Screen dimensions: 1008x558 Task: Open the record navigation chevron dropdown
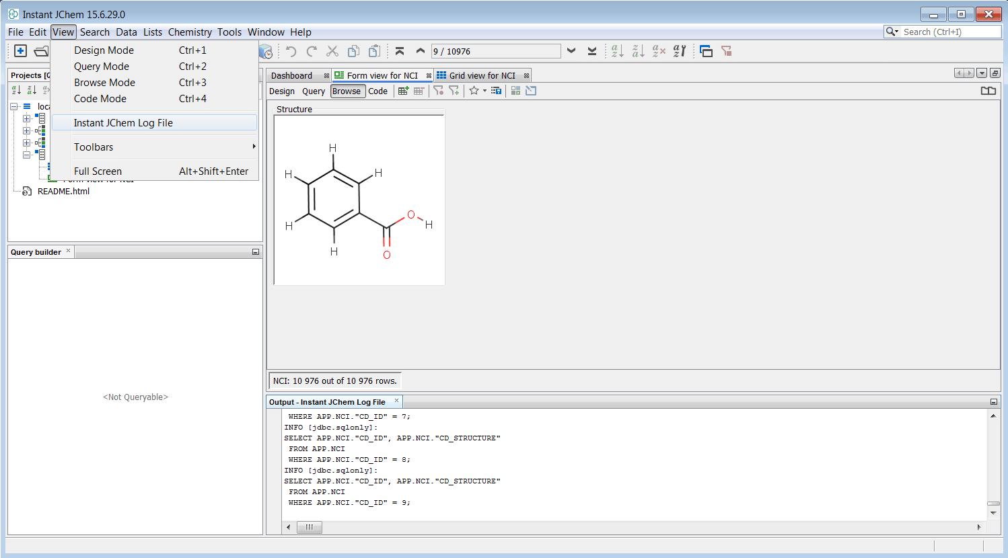[x=571, y=50]
